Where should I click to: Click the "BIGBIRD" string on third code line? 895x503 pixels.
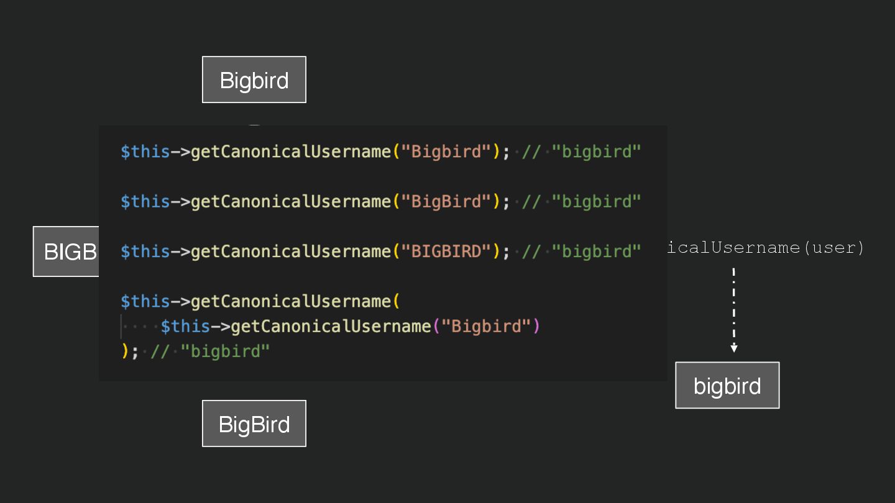[x=446, y=251]
